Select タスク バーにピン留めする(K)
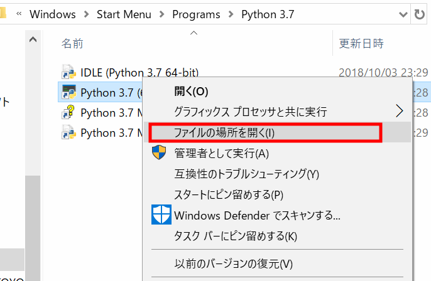431x281 pixels. [x=277, y=236]
